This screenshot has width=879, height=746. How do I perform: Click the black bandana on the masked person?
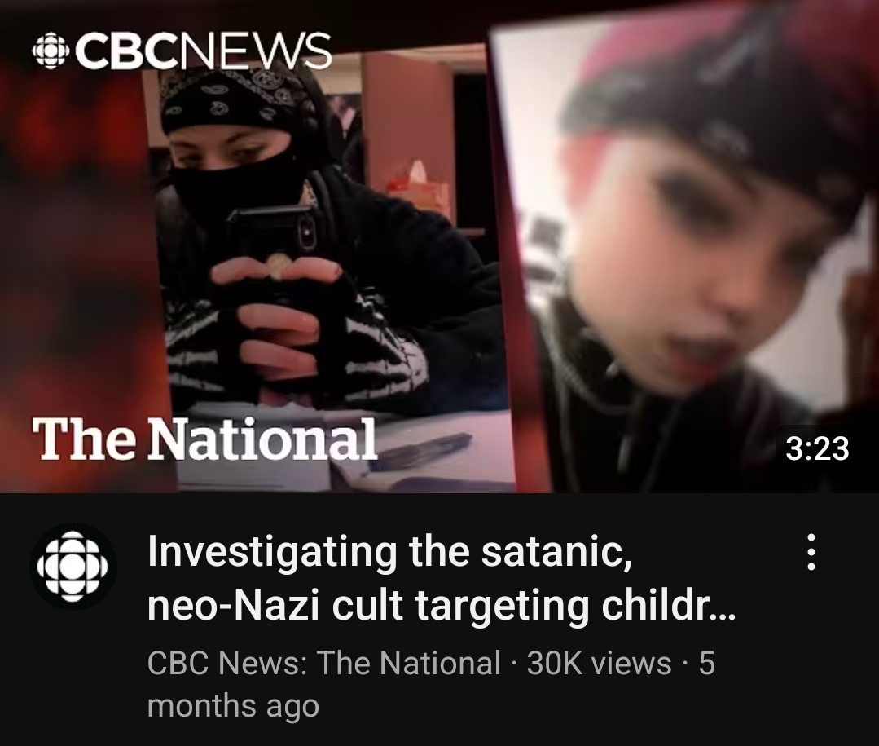[x=235, y=98]
